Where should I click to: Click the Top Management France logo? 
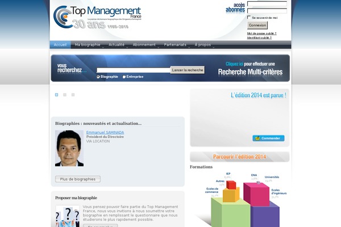point(97,17)
